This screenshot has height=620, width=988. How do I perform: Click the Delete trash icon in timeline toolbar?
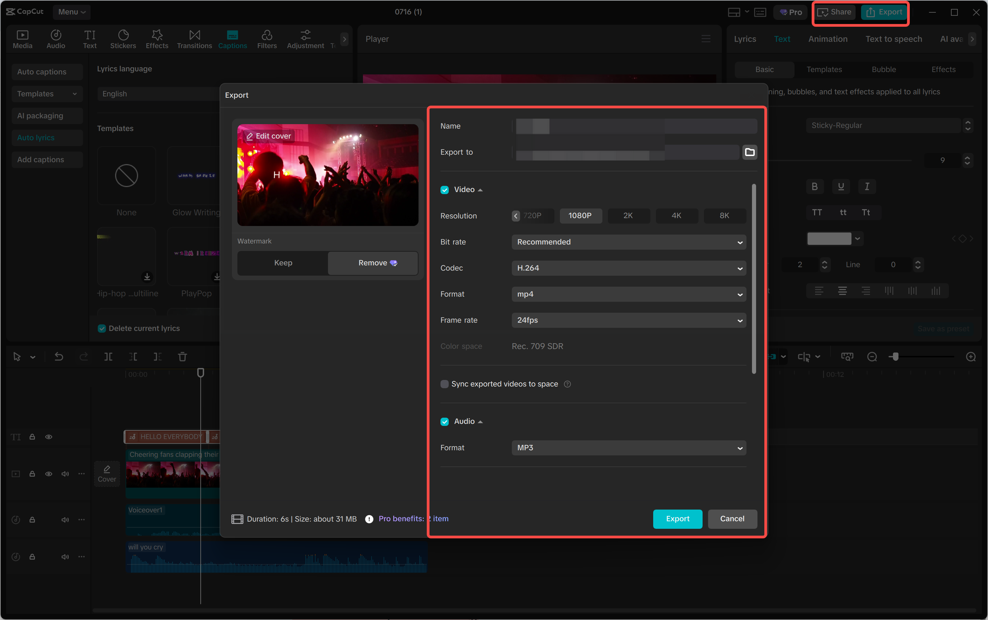183,357
